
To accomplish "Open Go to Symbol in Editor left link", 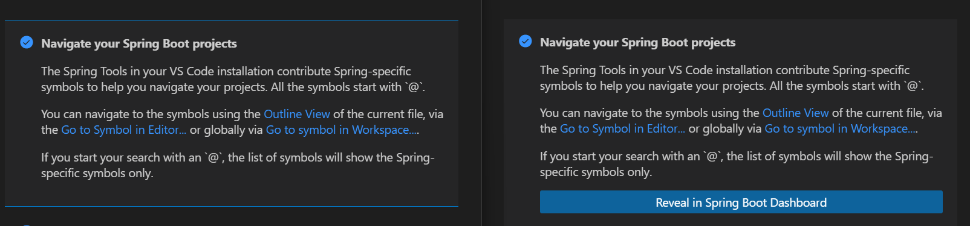I will click(124, 130).
